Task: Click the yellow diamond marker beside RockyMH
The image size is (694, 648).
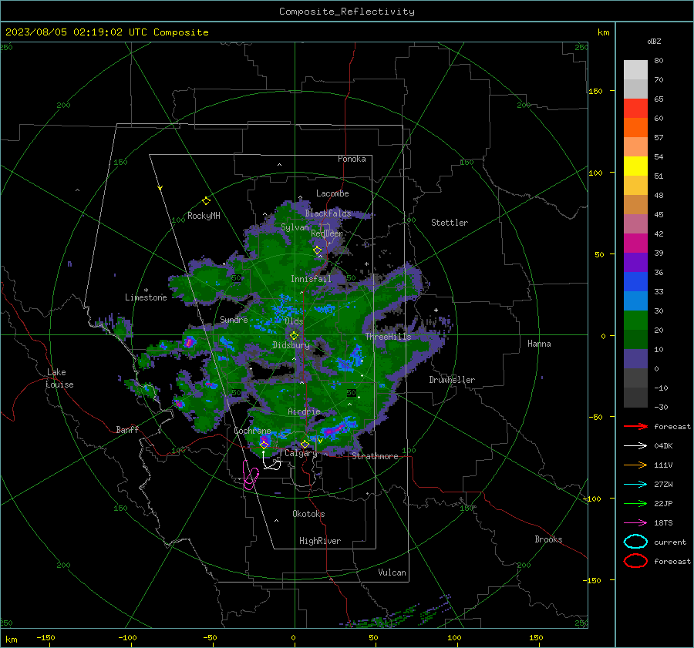Action: tap(206, 201)
